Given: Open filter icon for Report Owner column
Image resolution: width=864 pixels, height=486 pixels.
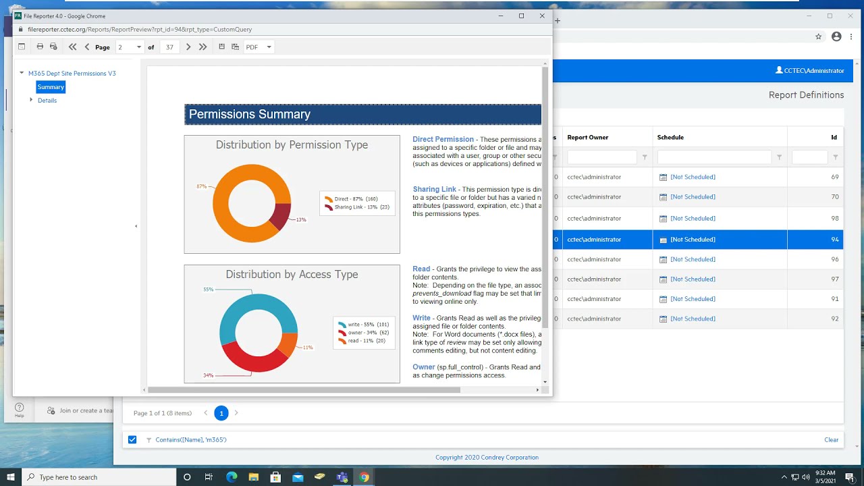Looking at the screenshot, I should click(x=645, y=157).
